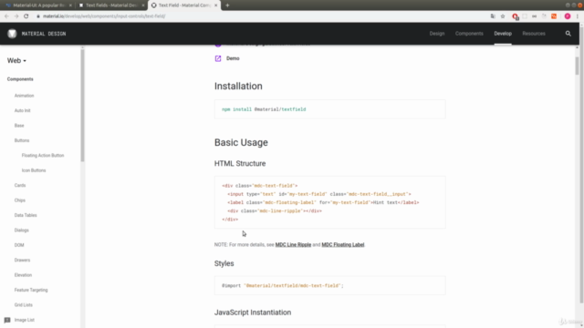The width and height of the screenshot is (584, 328).
Task: Click the browser back arrow
Action: click(6, 16)
